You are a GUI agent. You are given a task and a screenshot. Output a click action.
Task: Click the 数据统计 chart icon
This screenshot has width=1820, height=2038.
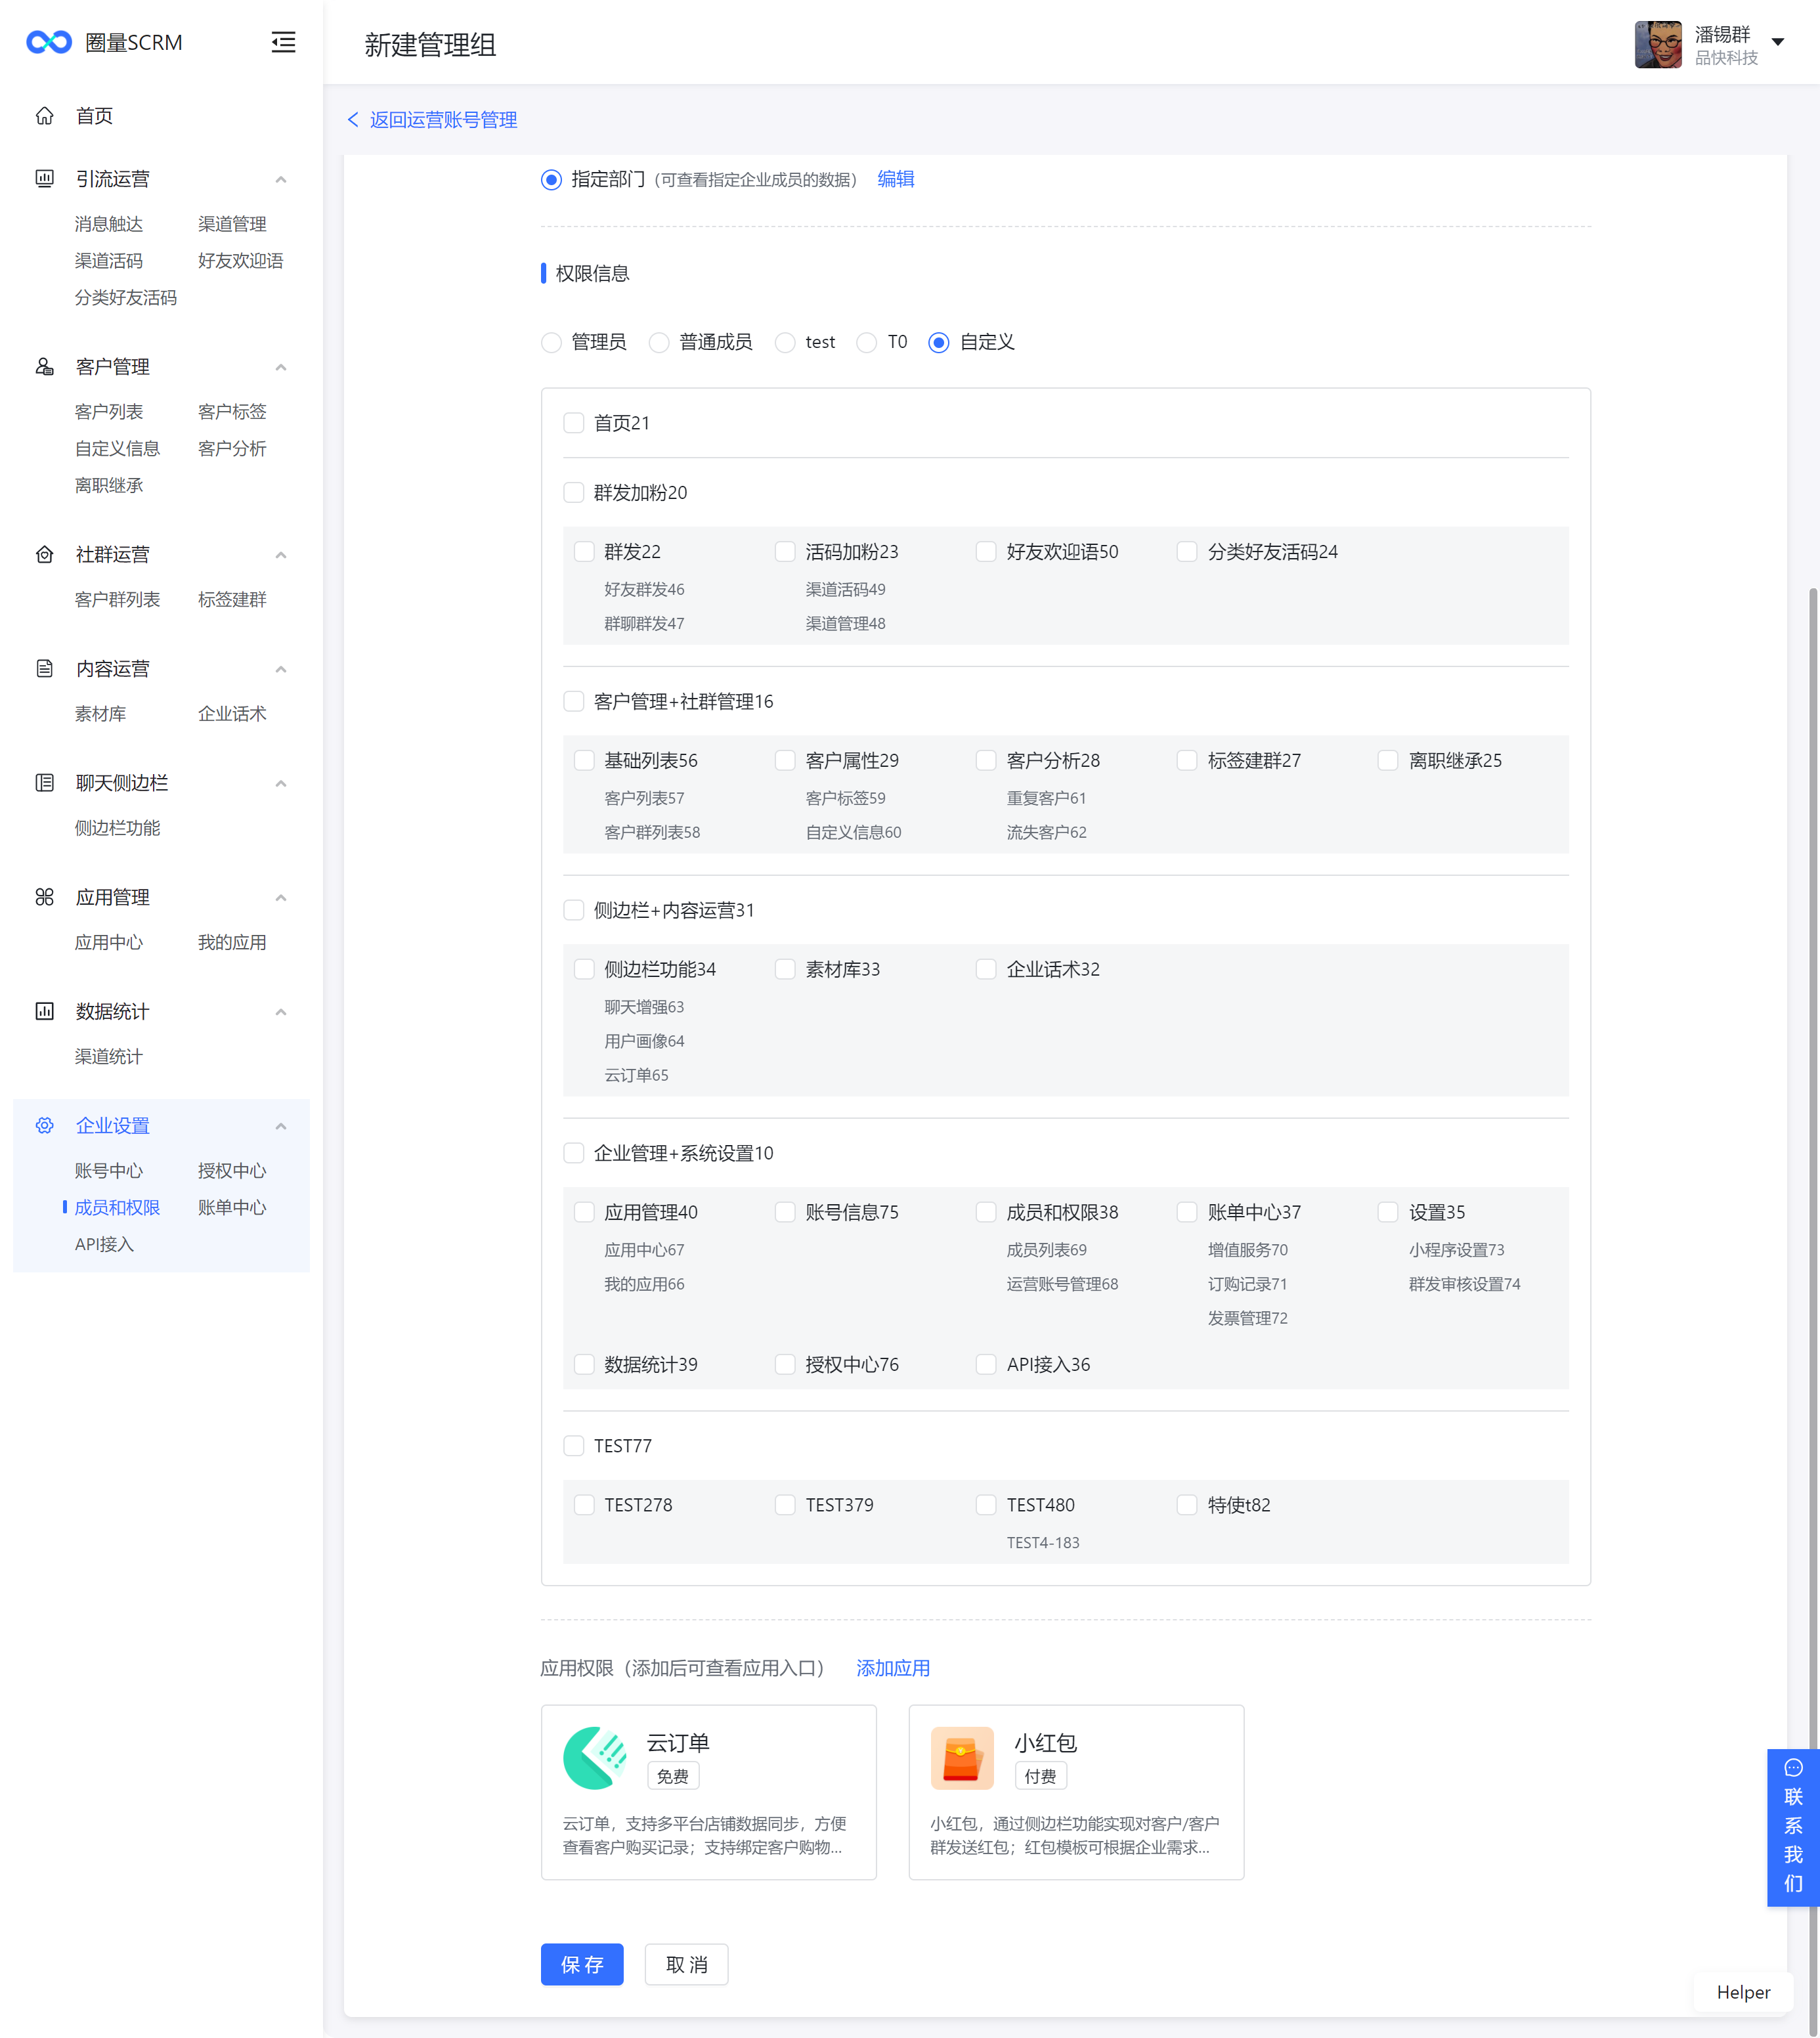45,1011
